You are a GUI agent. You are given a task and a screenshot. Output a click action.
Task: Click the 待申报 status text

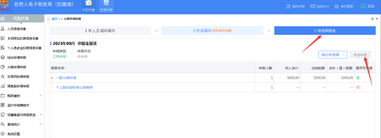click(x=82, y=57)
